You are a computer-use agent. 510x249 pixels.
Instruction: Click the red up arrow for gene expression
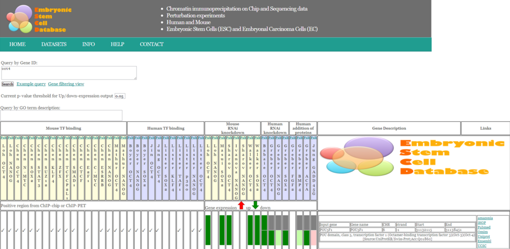tap(241, 206)
